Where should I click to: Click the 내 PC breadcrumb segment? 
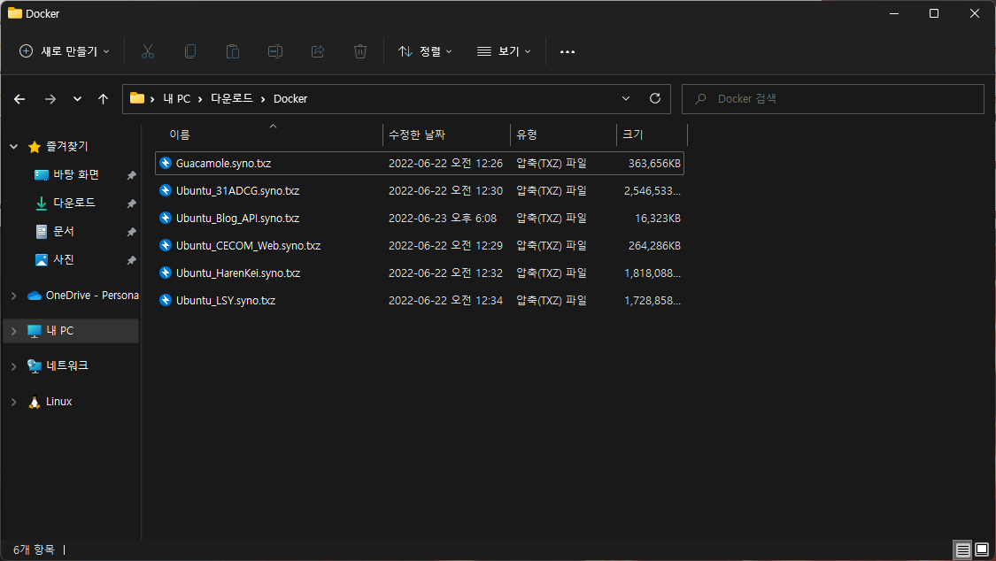click(x=176, y=98)
